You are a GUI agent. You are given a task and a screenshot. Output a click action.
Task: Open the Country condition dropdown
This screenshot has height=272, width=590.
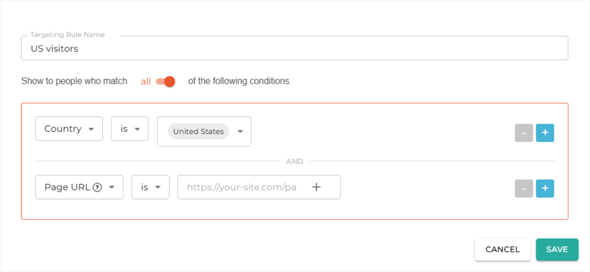[69, 128]
